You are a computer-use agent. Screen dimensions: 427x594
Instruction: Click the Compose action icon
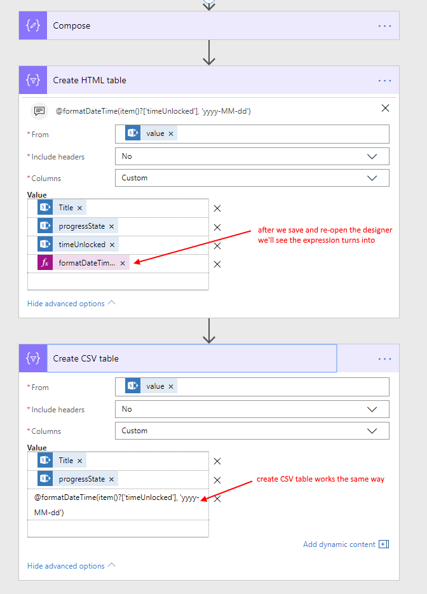32,26
